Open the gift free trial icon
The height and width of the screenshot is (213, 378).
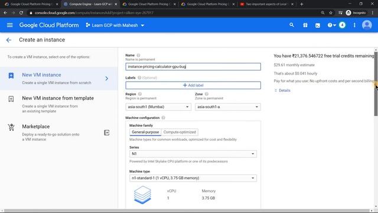point(305,25)
